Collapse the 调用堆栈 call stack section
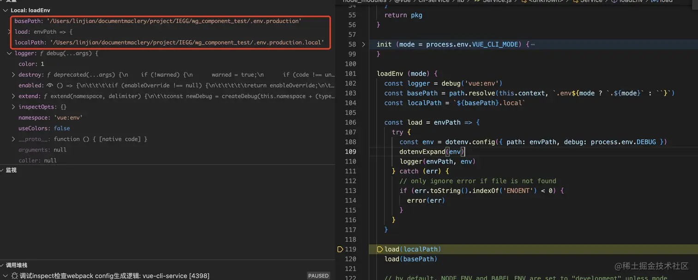The height and width of the screenshot is (280, 698). pyautogui.click(x=2, y=265)
